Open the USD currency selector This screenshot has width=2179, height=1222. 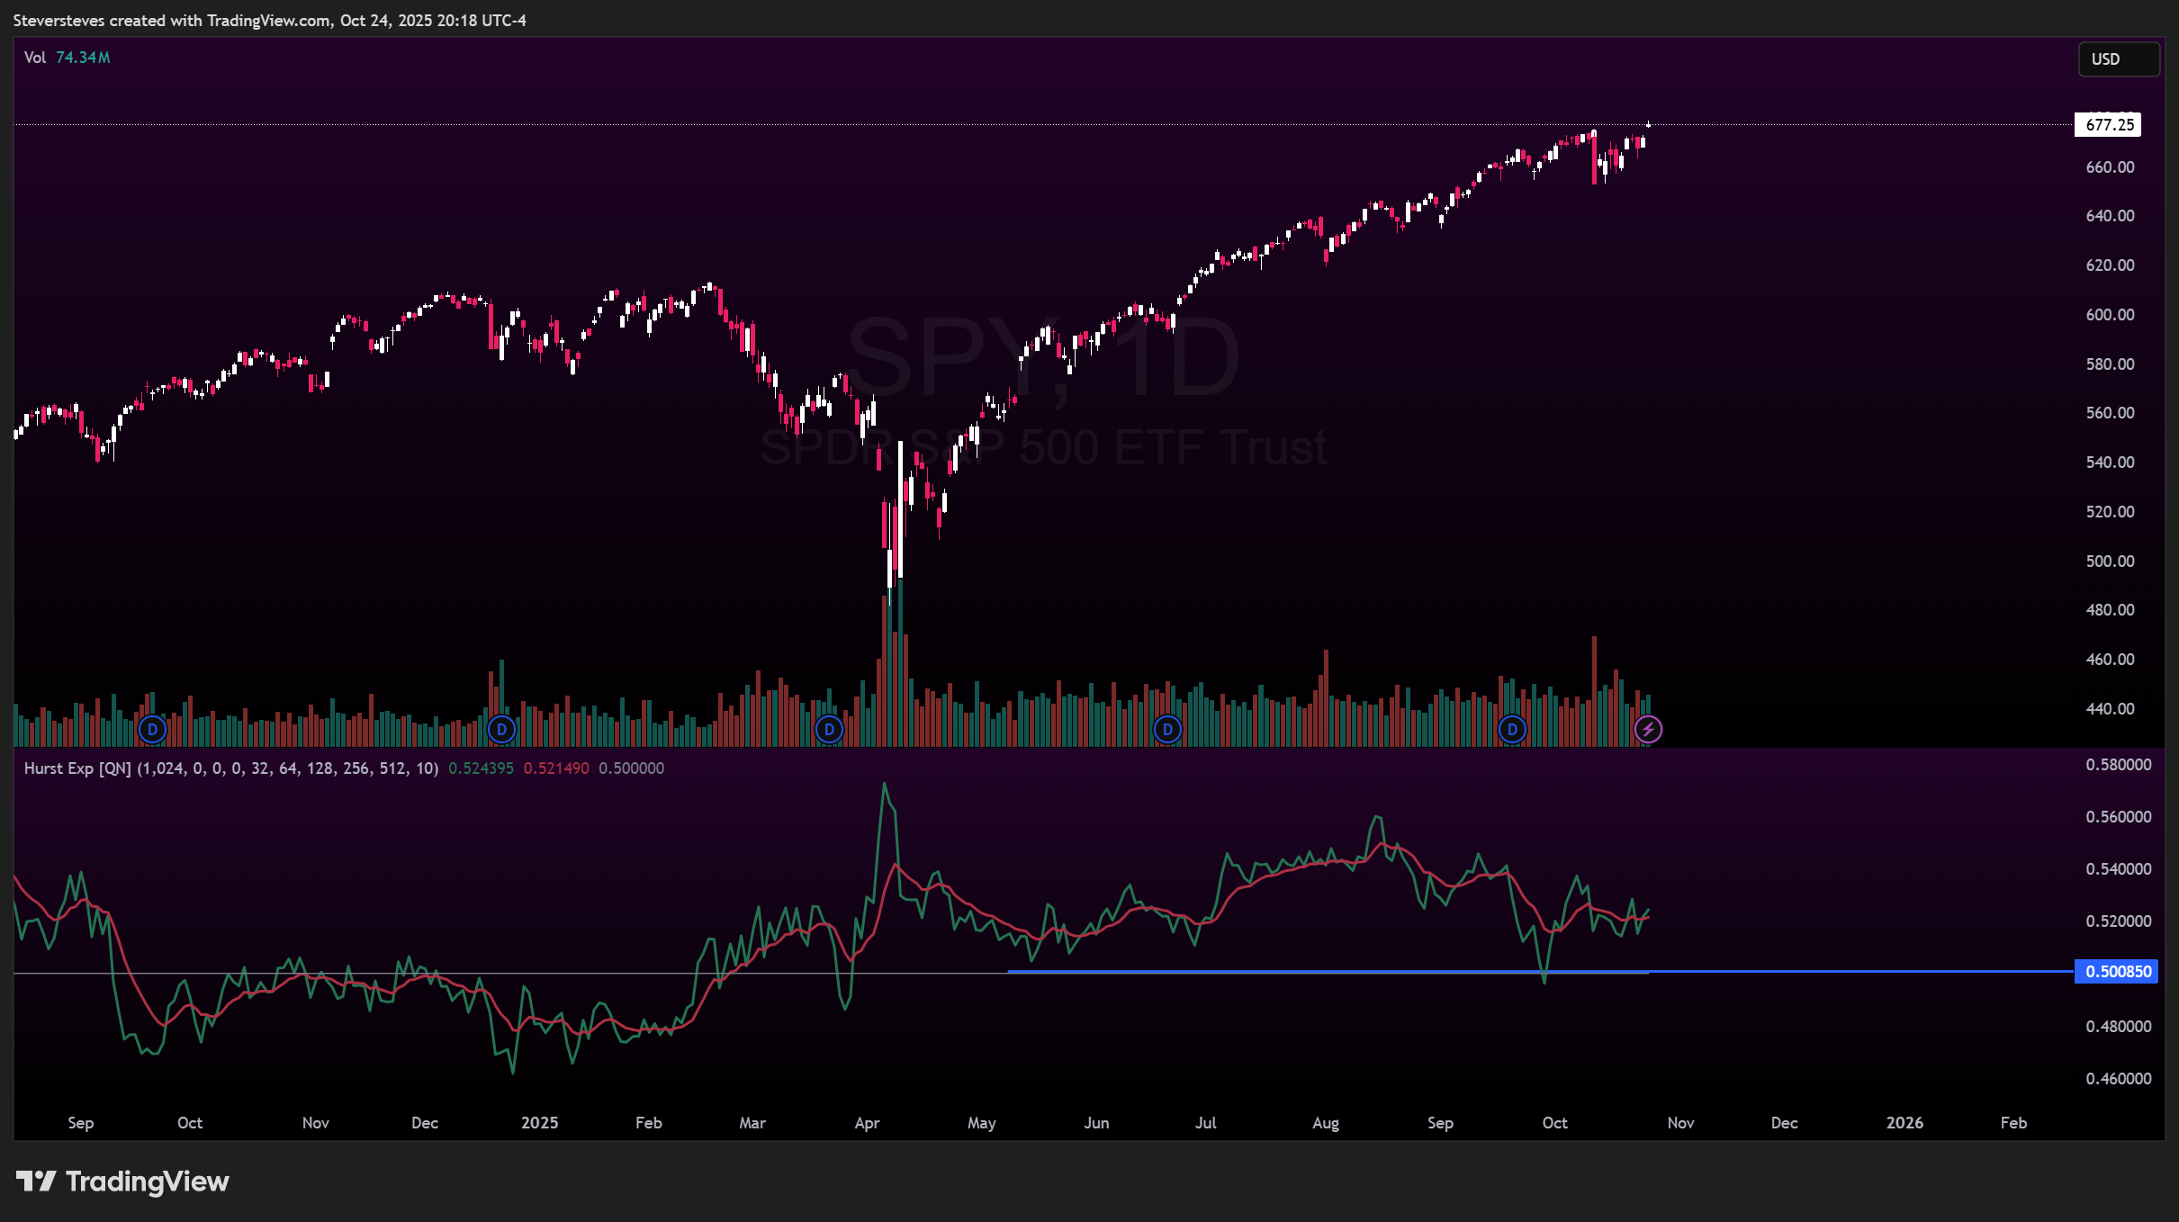point(2119,59)
